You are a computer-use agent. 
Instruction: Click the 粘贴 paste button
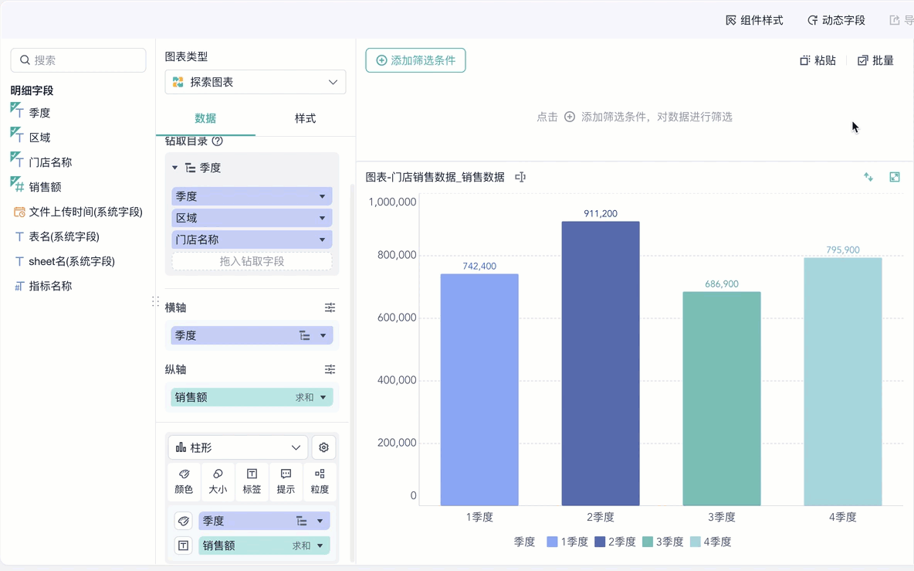[818, 60]
